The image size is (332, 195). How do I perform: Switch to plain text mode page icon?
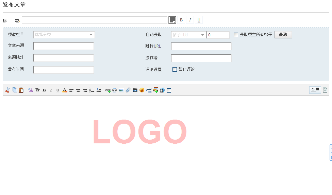325,90
